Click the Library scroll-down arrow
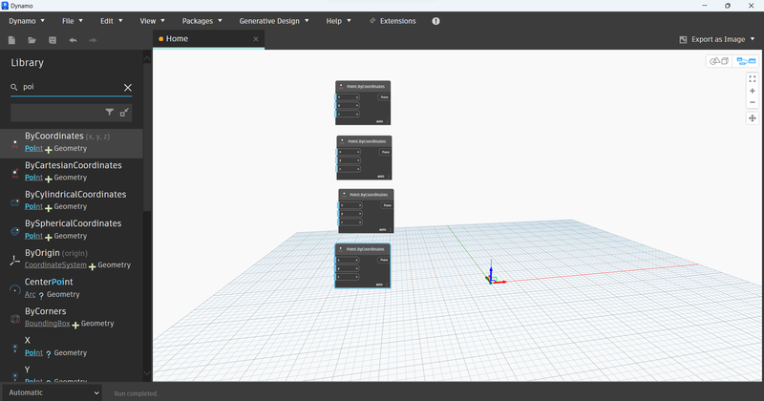 (x=147, y=373)
